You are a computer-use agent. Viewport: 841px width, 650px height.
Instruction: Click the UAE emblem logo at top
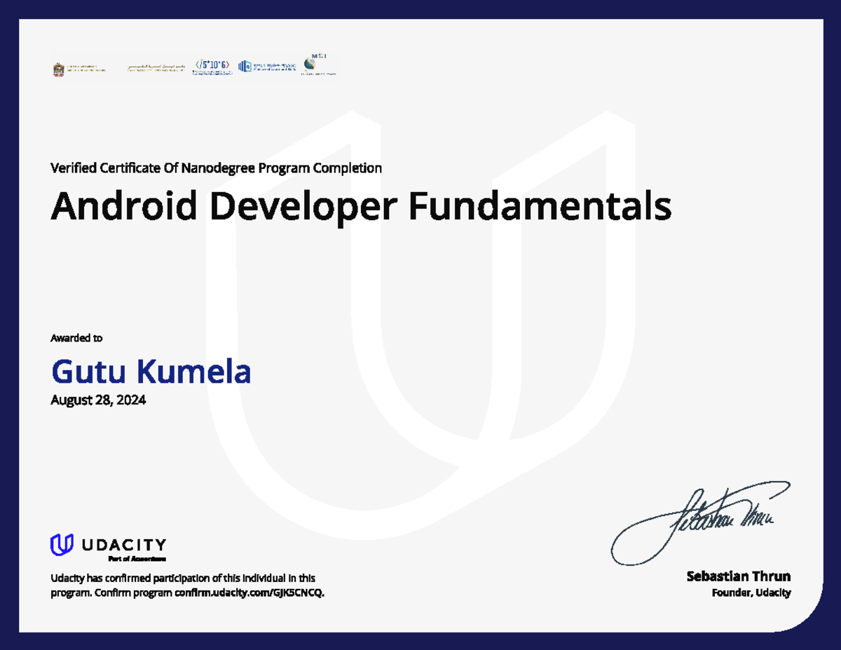click(x=59, y=69)
